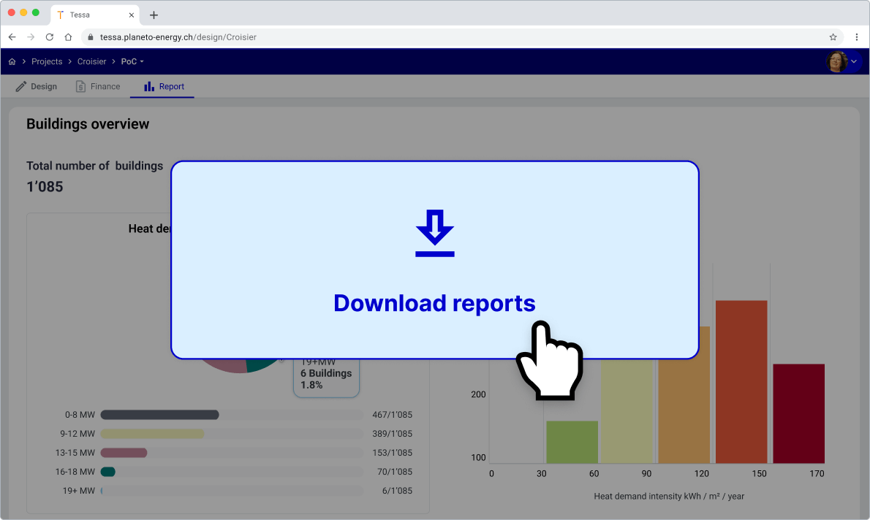Click the browser refresh icon
870x520 pixels.
(x=49, y=37)
